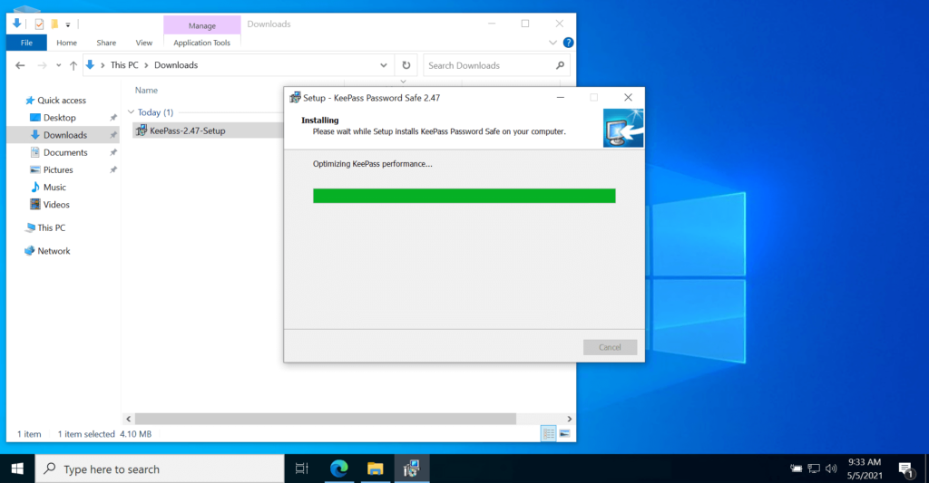Switch to the Home ribbon tab
This screenshot has width=929, height=483.
point(66,43)
